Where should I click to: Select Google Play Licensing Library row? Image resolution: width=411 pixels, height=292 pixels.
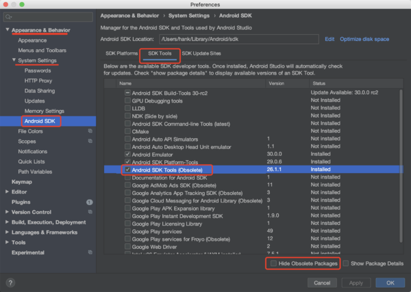(253, 223)
